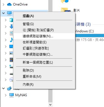104x107 pixels.
Task: Click the Videos filmstrip icon in tree
Action: click(x=11, y=60)
